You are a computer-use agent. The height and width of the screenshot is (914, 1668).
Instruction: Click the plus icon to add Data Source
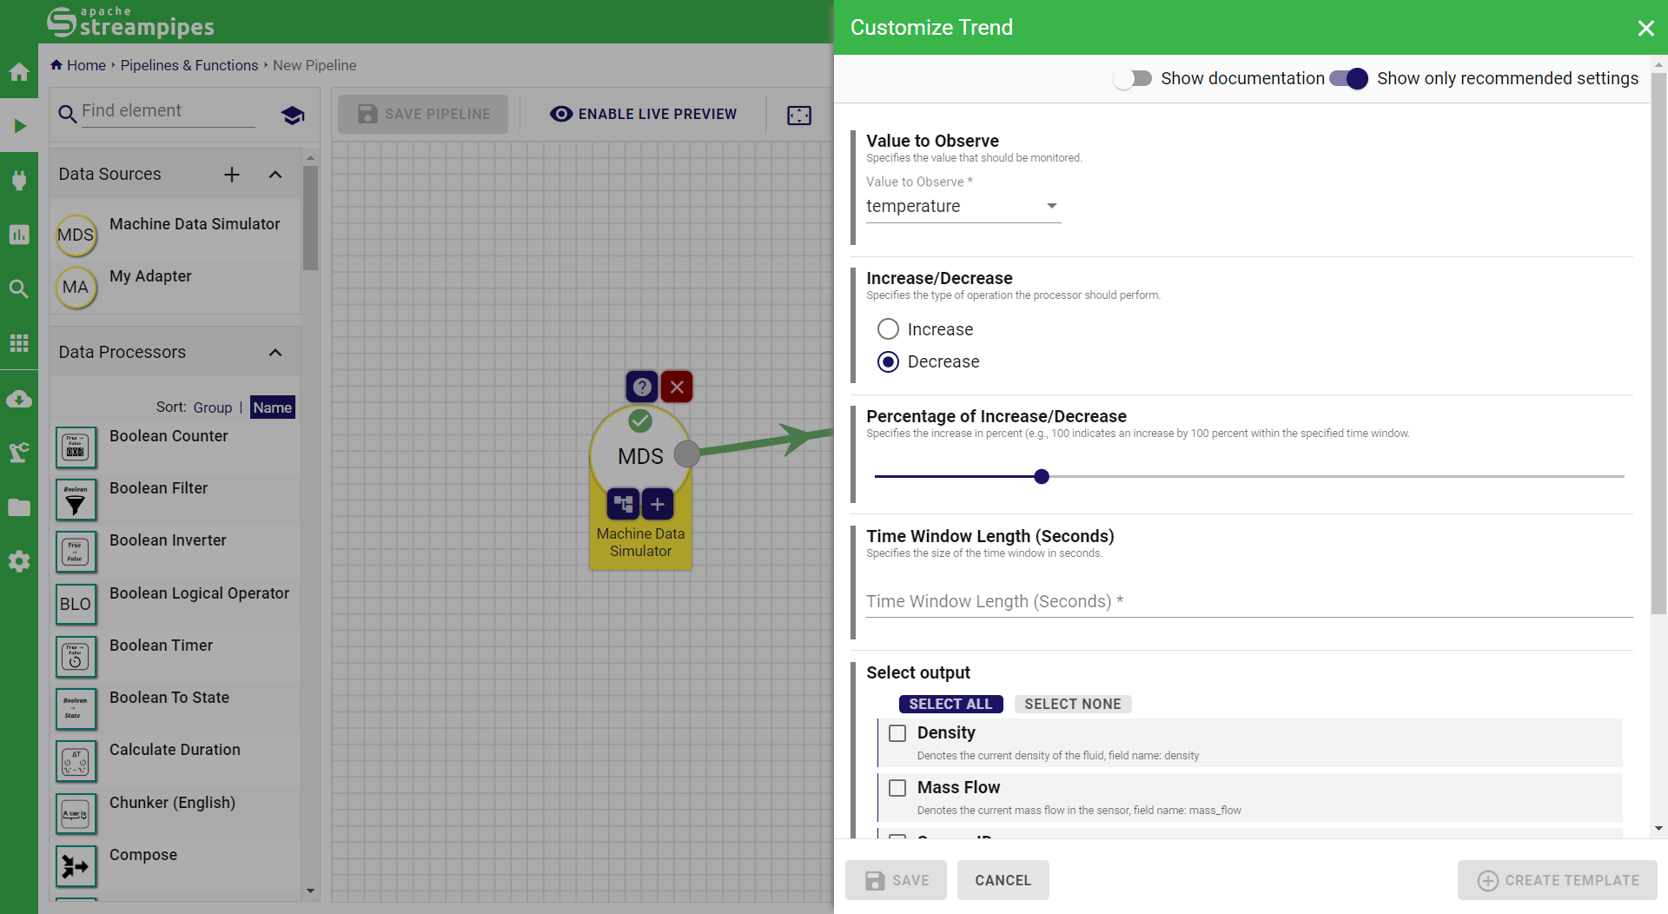[x=232, y=175]
